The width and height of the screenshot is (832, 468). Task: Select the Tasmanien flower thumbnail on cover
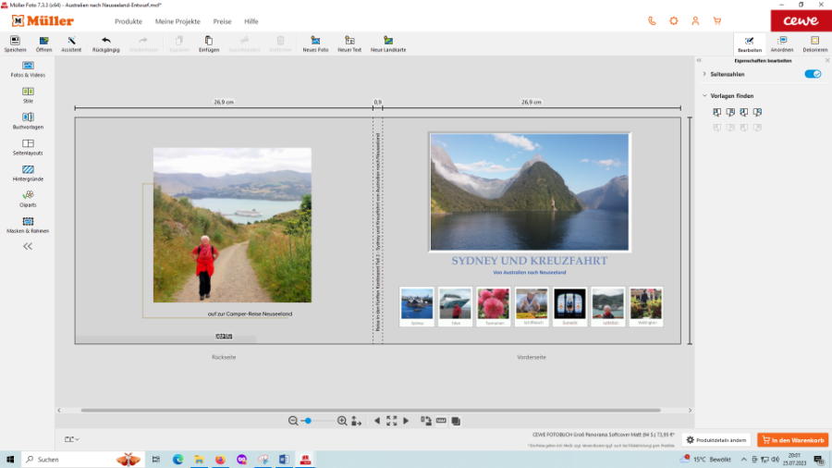[x=493, y=304]
